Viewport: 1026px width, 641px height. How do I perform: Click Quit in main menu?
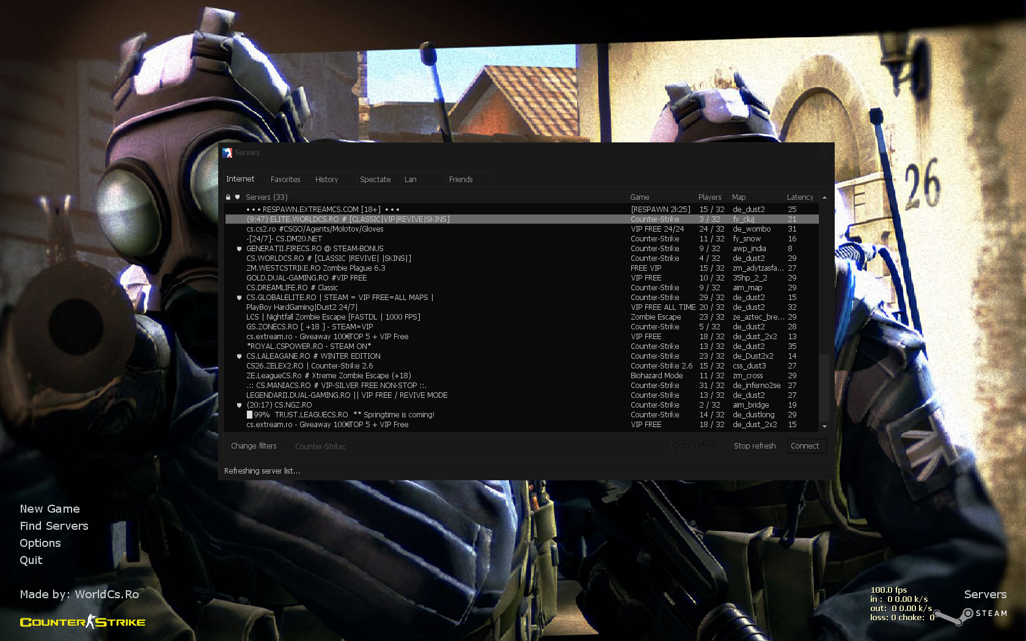[31, 560]
